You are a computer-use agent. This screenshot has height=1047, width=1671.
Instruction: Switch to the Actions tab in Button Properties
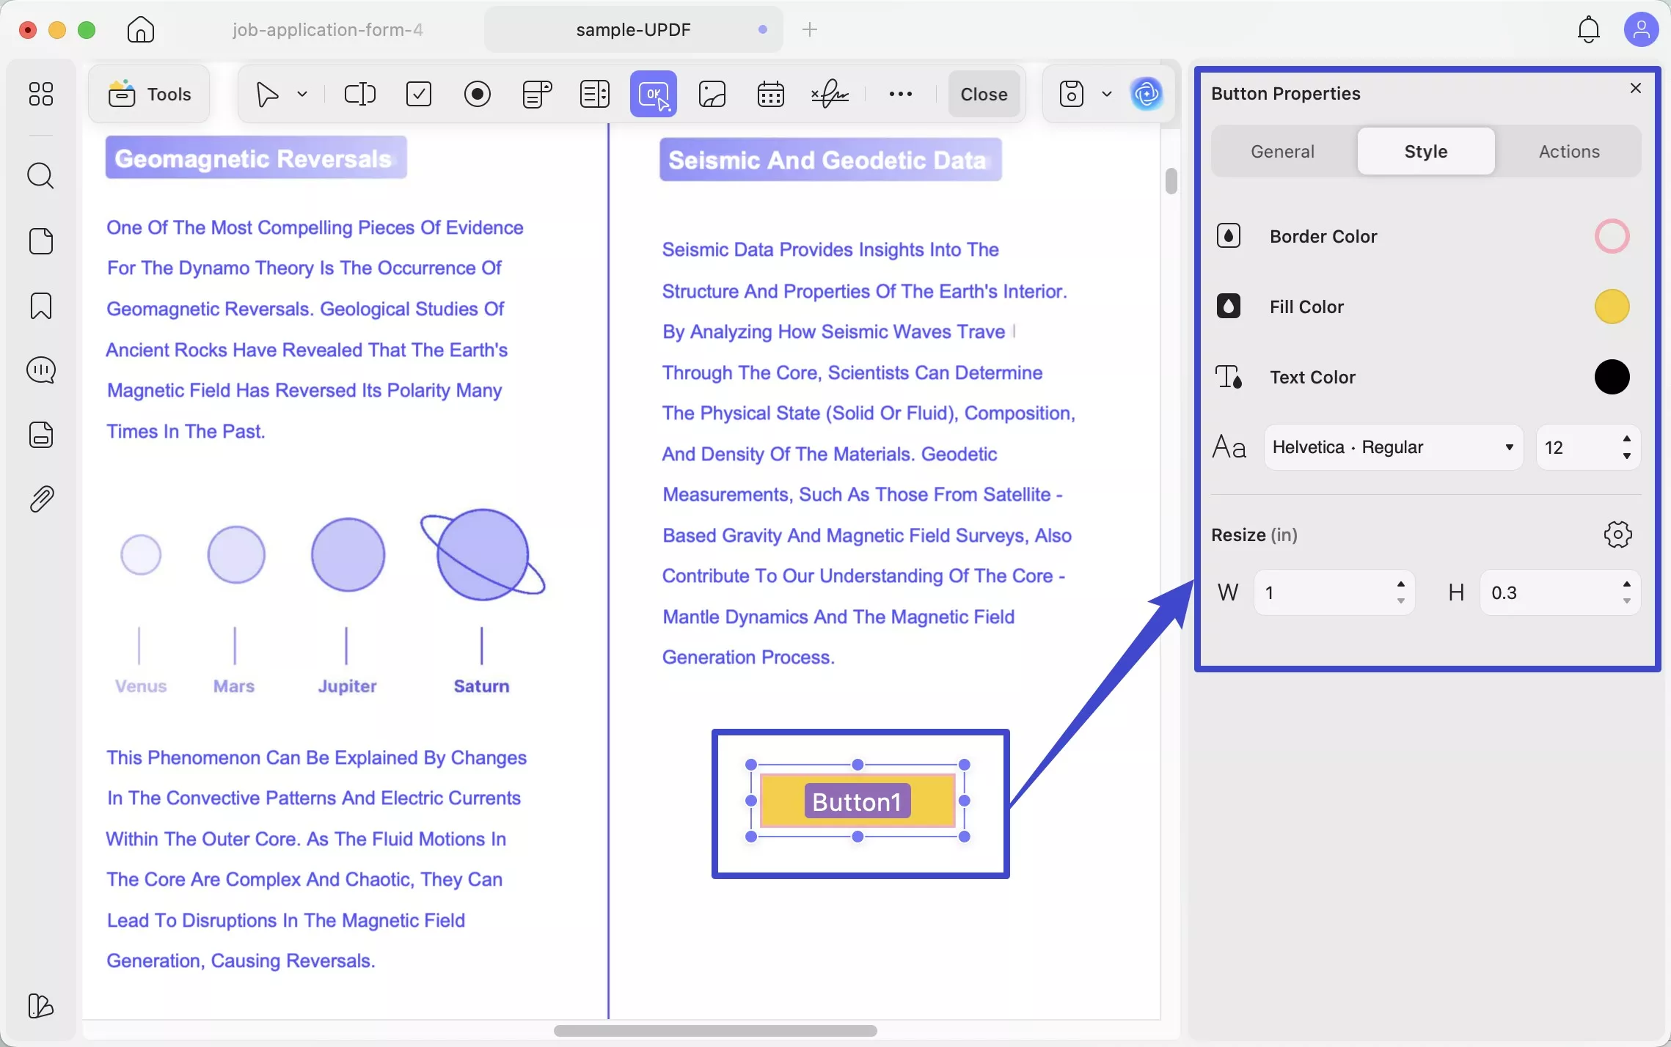click(x=1569, y=151)
